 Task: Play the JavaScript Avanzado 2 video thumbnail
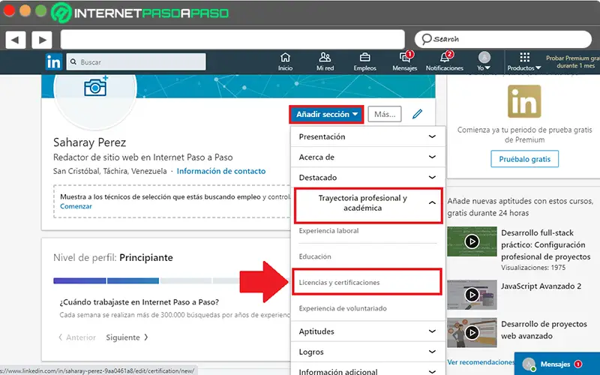(472, 295)
